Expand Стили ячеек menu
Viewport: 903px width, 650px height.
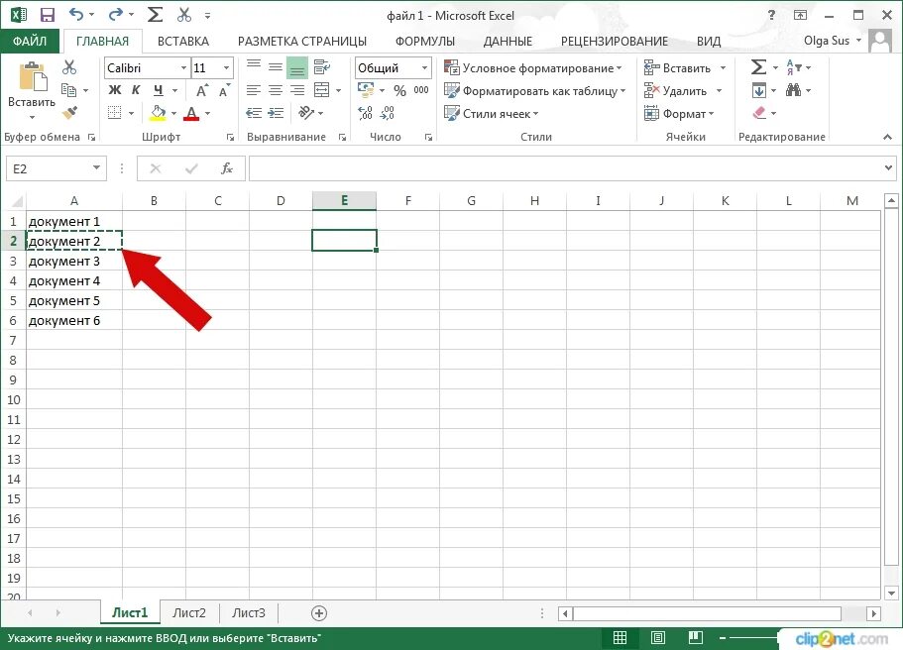coord(492,113)
